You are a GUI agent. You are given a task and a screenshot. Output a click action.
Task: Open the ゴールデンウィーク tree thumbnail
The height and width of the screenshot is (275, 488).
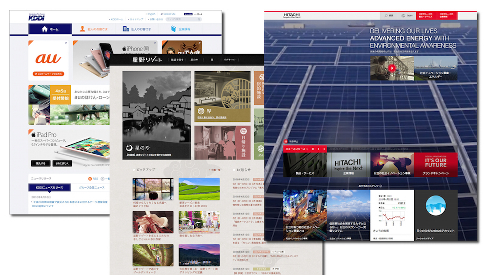click(x=153, y=255)
